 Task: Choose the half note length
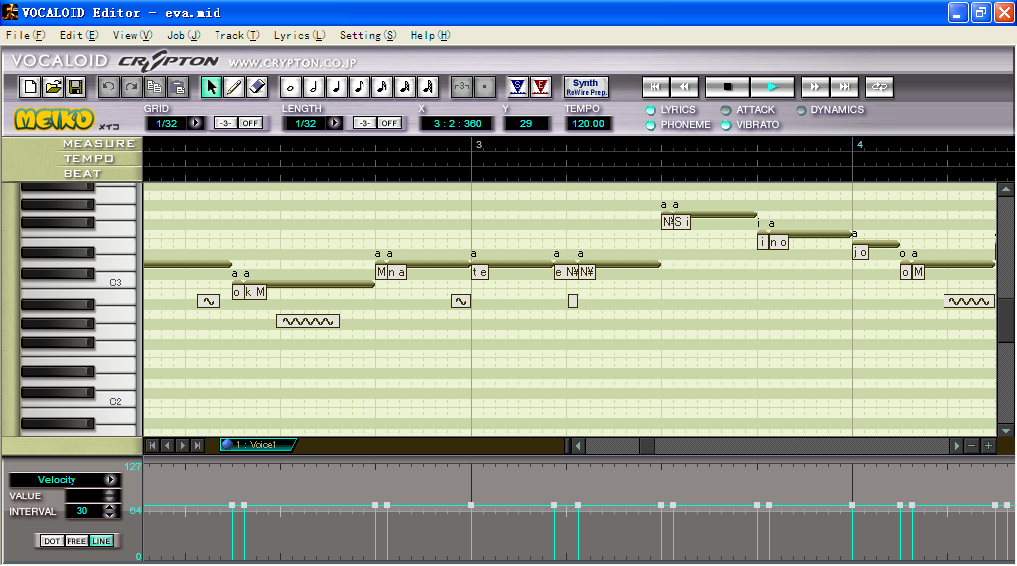tap(313, 86)
